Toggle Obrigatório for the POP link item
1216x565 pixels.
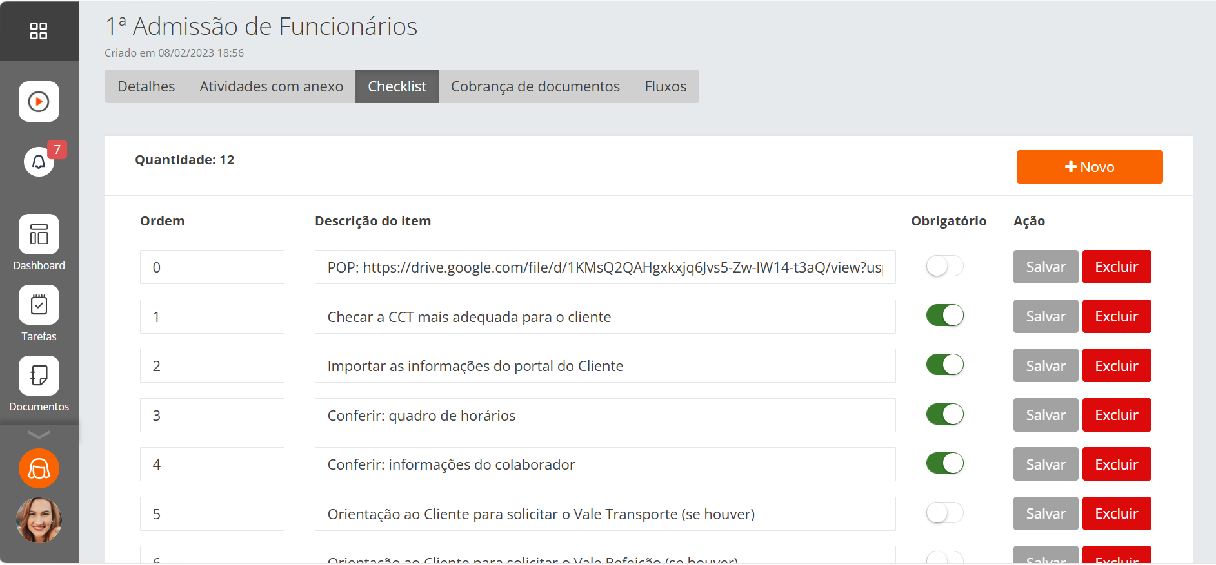pyautogui.click(x=944, y=266)
